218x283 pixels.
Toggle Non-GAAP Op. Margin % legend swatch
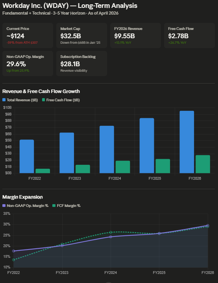(4, 206)
